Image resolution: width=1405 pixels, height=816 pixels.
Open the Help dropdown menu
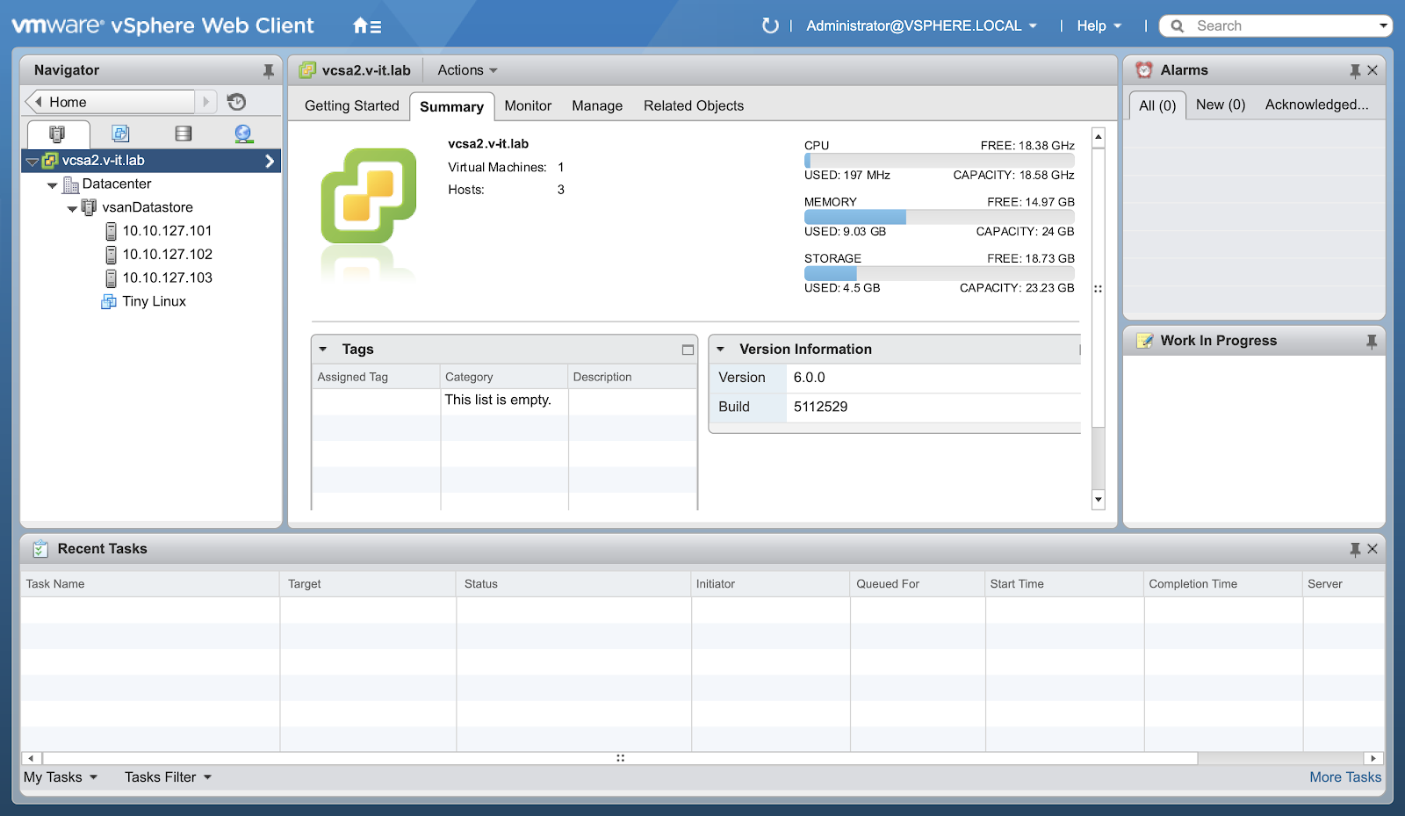pos(1099,26)
